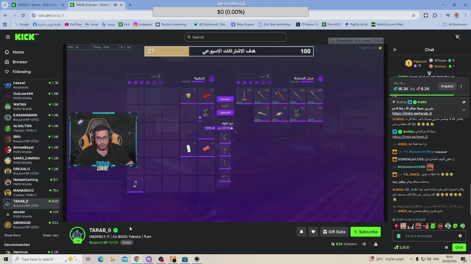Screen dimensions: 471x264
Task: Mute the TARAB_9 tab audio icon
Action: (x=115, y=5)
